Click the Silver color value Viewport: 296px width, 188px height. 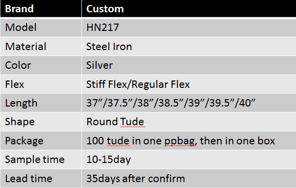tap(99, 65)
